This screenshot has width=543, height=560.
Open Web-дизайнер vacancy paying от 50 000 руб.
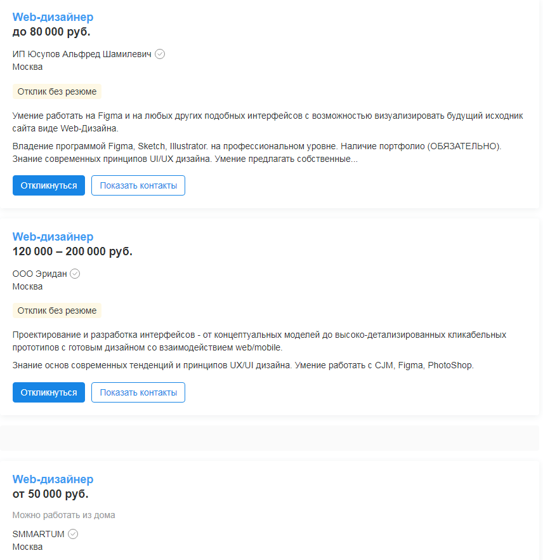53,479
